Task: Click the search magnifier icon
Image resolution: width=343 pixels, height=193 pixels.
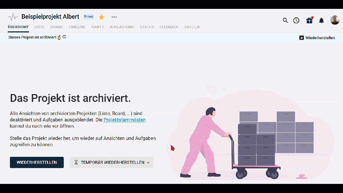Action: (x=285, y=20)
